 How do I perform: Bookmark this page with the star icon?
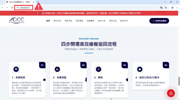click(166, 8)
